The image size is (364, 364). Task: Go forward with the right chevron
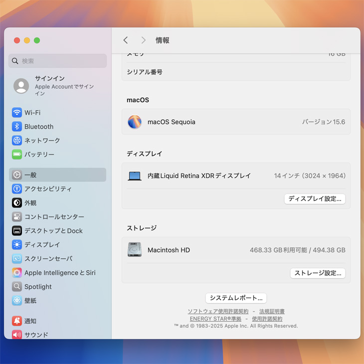144,40
